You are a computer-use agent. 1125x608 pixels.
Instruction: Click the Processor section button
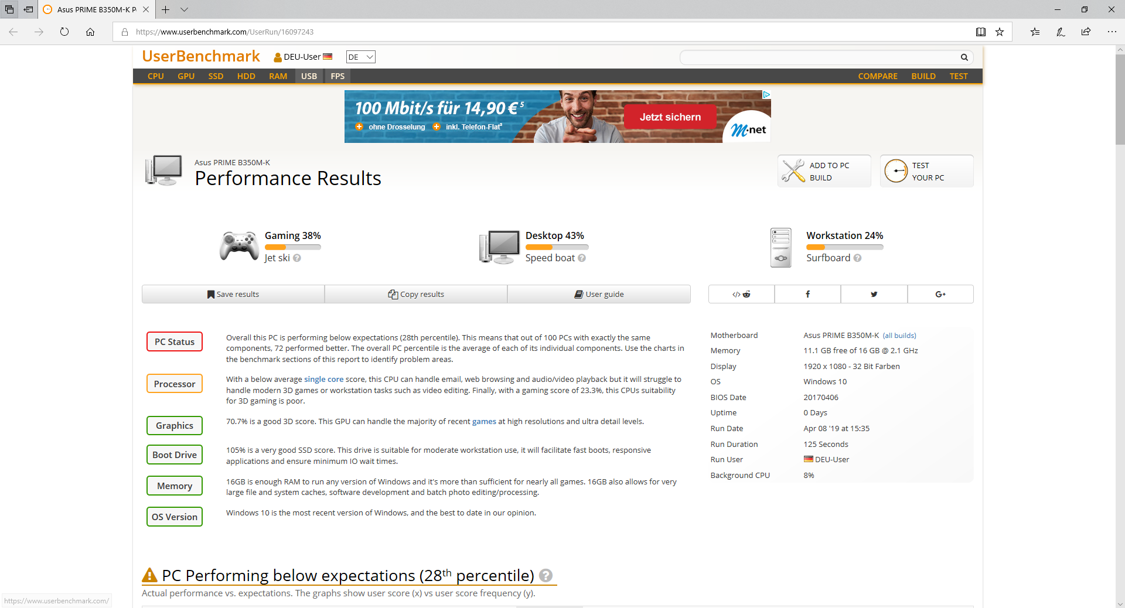[x=175, y=384]
